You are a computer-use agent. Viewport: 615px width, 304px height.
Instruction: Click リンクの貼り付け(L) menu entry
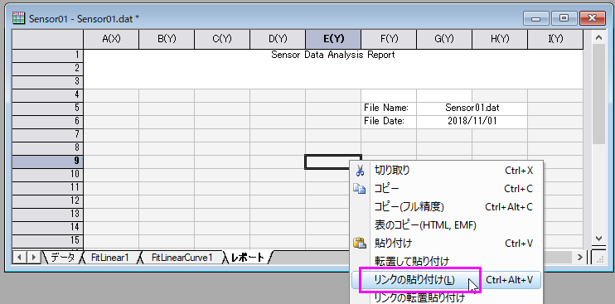(446, 280)
